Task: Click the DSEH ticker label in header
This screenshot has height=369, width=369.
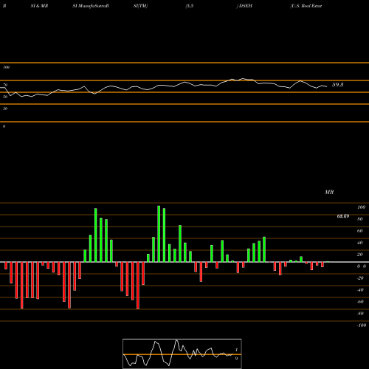Action: (x=245, y=6)
